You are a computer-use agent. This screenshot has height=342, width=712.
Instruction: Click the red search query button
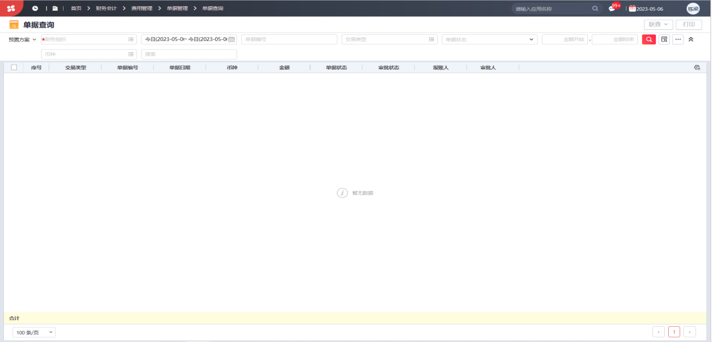(649, 39)
